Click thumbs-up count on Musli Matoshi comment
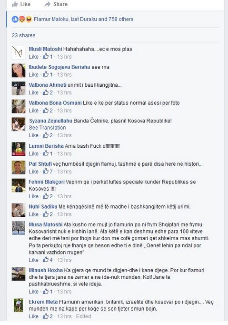The height and width of the screenshot is (325, 228). (48, 56)
